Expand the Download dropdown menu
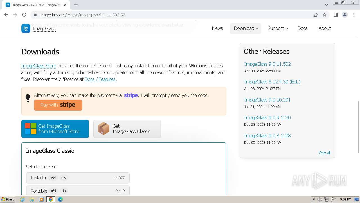 [246, 28]
